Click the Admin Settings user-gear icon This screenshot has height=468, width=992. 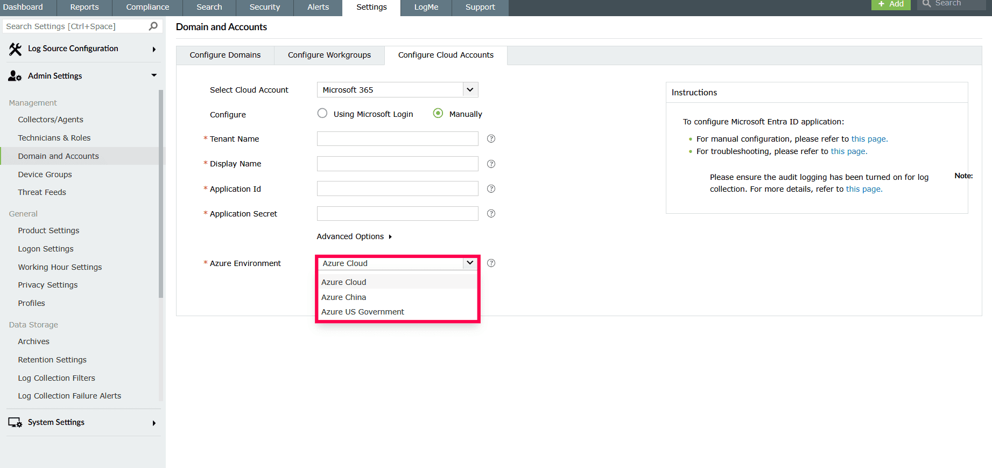(15, 76)
